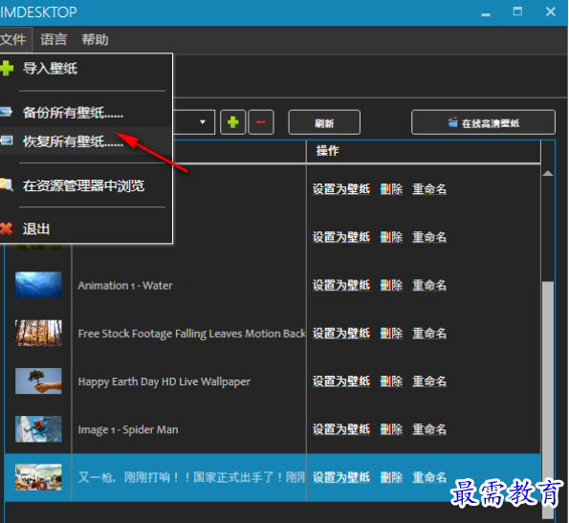Click 重命名 in the second list row

click(429, 237)
